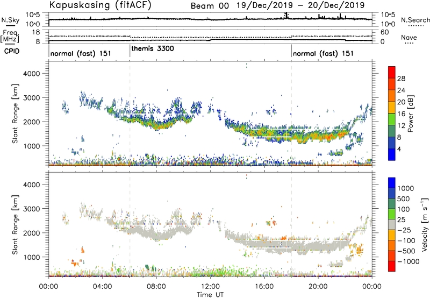This screenshot has width=430, height=298.
Task: Click the Kapuskasing (fitACF) plot title
Action: (x=101, y=5)
